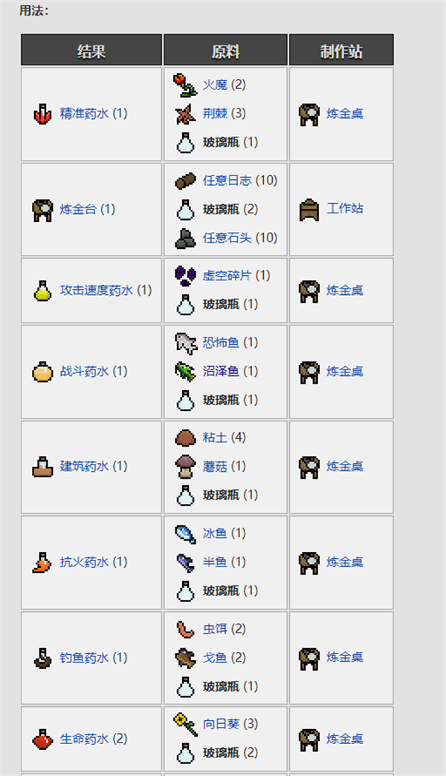Click the 结果 column header

(91, 50)
